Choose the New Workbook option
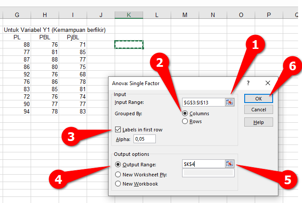Viewport: 302px width, 203px height. (118, 184)
